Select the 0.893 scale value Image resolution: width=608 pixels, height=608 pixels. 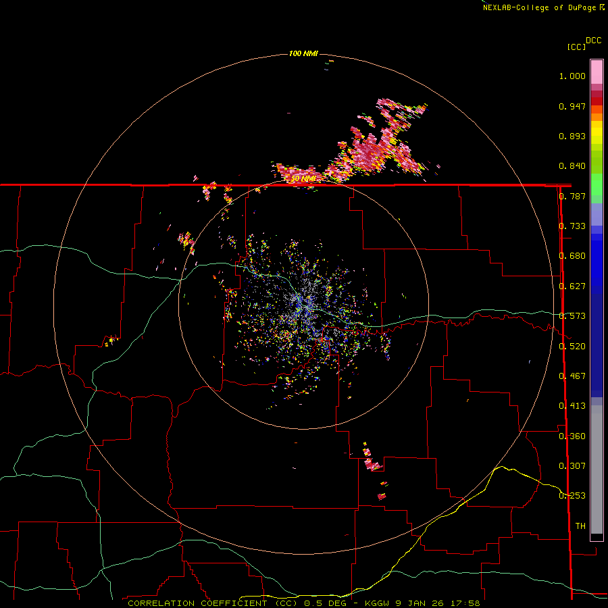(572, 136)
